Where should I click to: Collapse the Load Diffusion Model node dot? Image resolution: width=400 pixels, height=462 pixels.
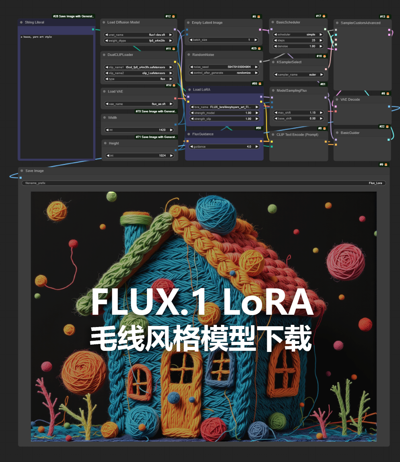[104, 22]
